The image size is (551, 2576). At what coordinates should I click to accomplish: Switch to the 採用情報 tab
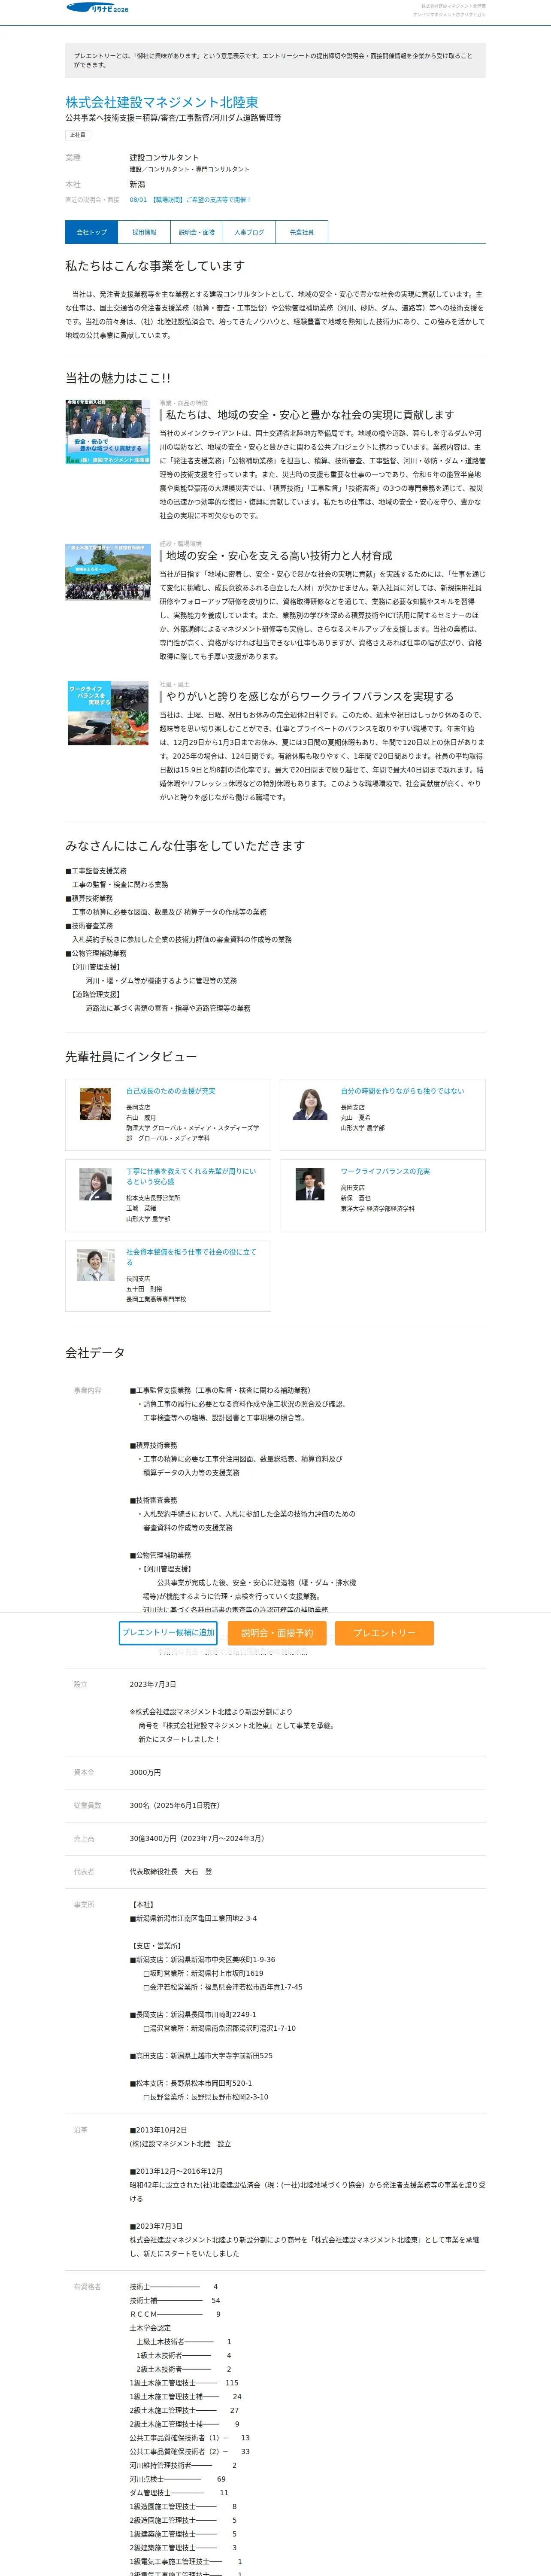[144, 232]
